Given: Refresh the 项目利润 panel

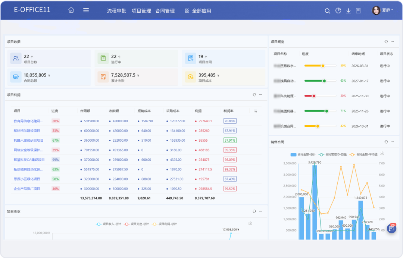Looking at the screenshot, I should click(x=254, y=95).
